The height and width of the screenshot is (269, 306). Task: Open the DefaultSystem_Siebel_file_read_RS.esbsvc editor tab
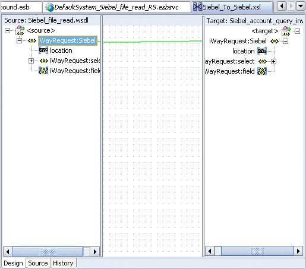point(116,7)
